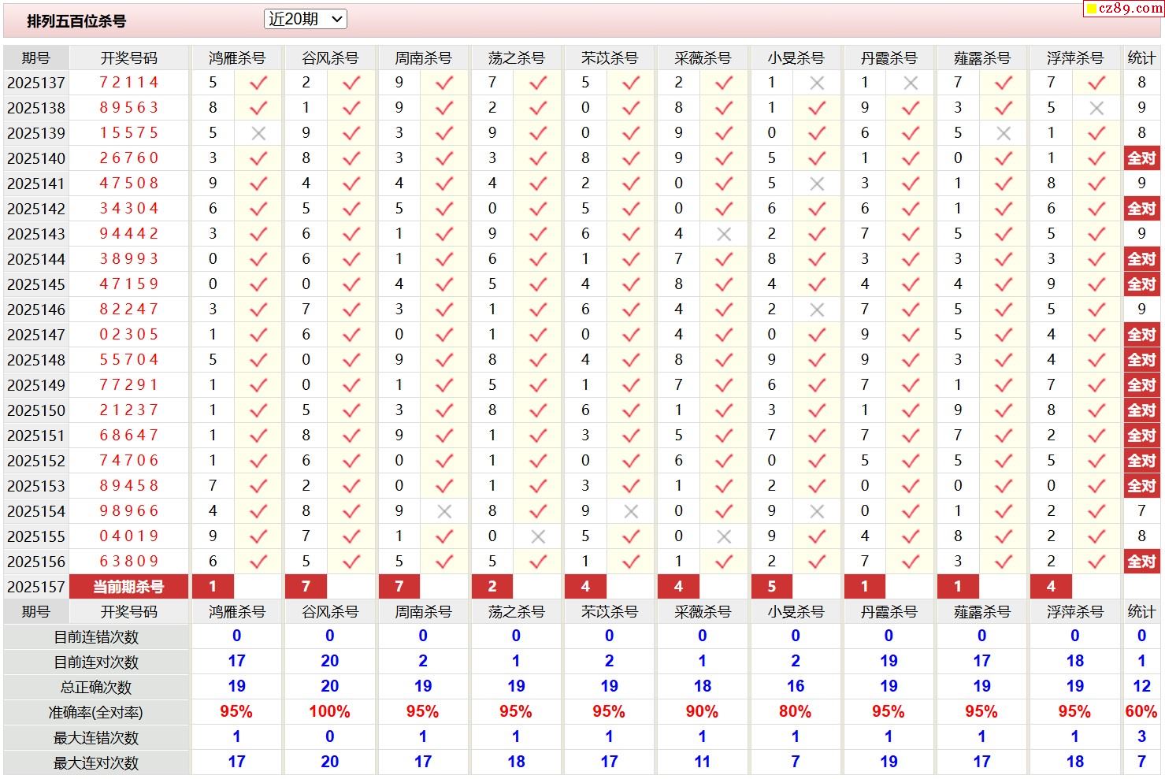Viewport: 1165px width, 779px height.
Task: Click the period number 2025148
Action: (36, 360)
